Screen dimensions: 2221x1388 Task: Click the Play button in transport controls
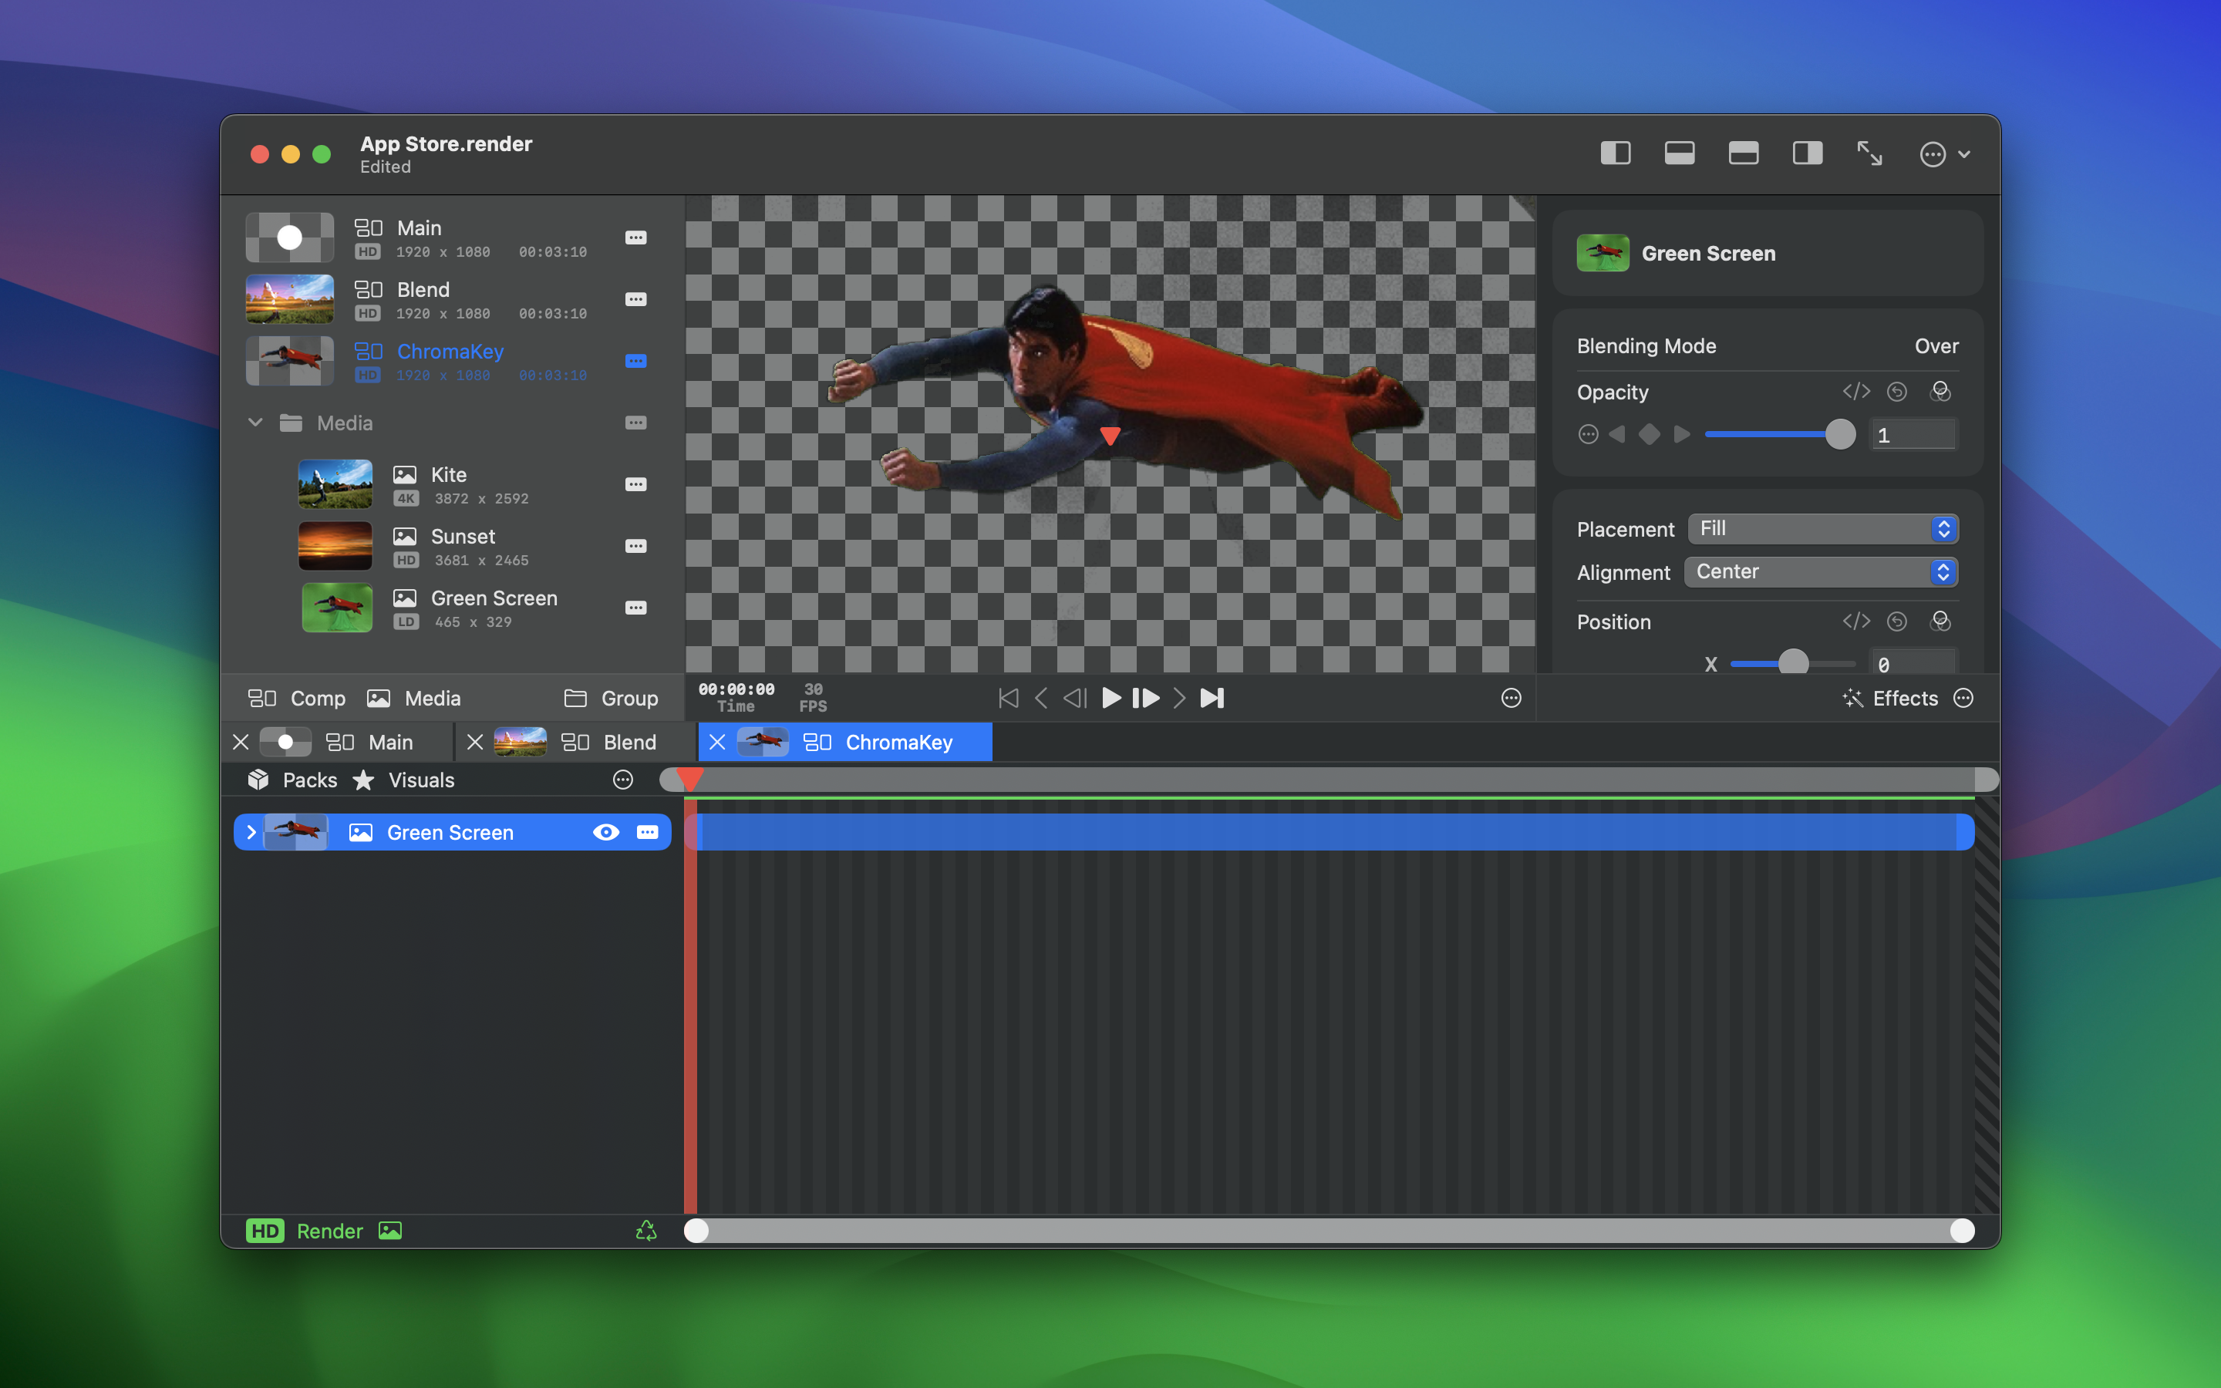(x=1110, y=698)
